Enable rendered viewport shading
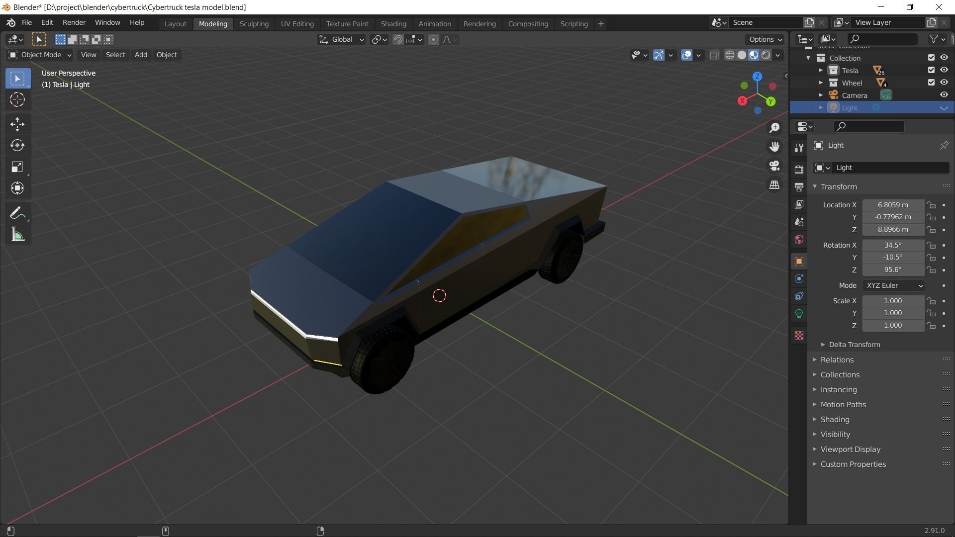The image size is (955, 537). click(x=765, y=55)
